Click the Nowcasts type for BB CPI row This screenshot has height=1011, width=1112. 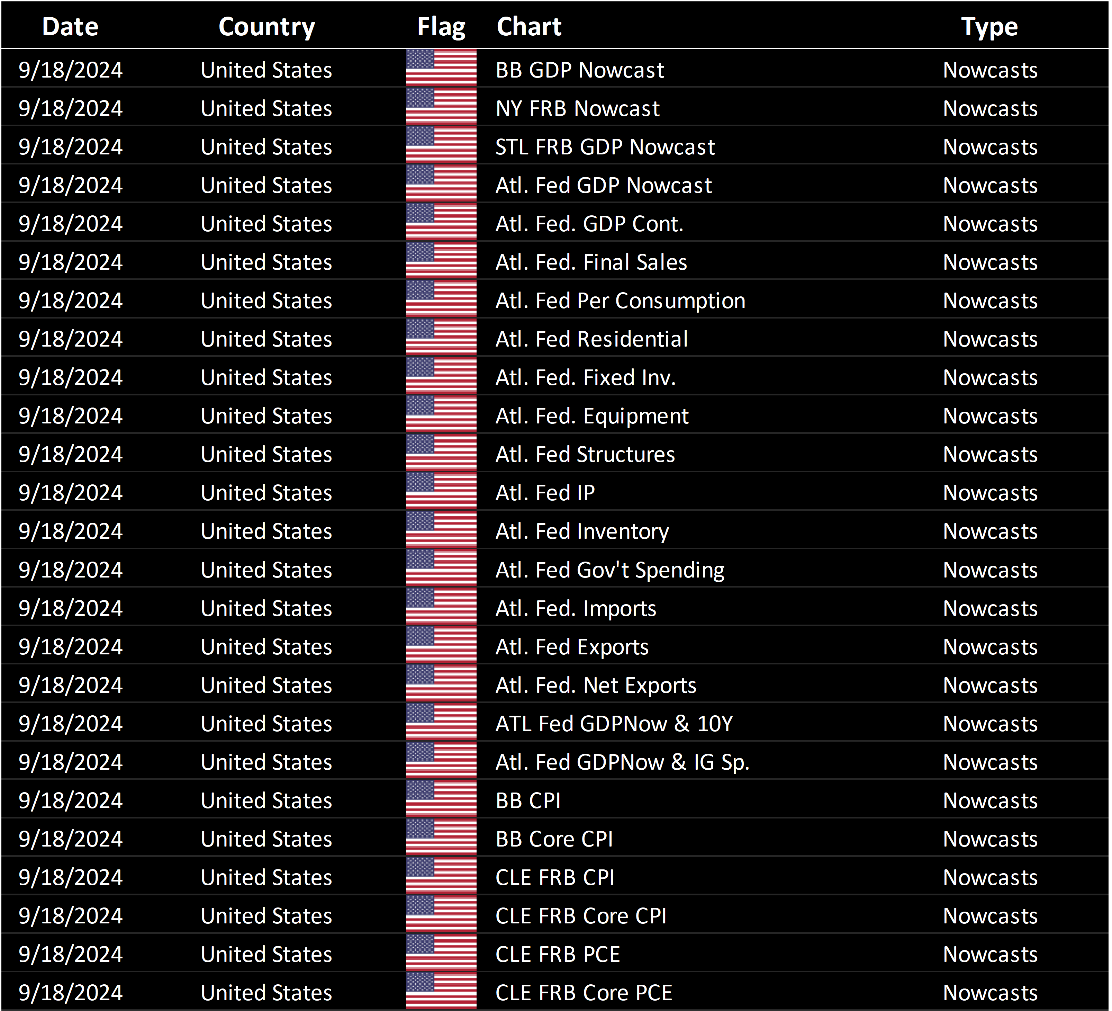(x=989, y=800)
